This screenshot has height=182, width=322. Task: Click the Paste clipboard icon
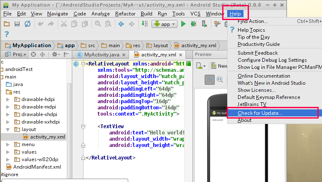tap(85, 24)
